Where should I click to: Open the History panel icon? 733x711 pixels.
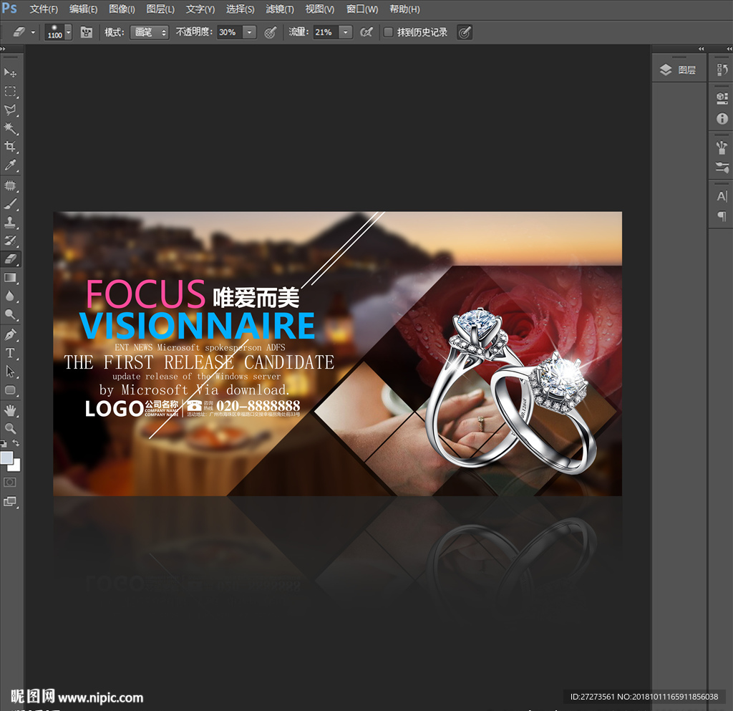point(722,70)
